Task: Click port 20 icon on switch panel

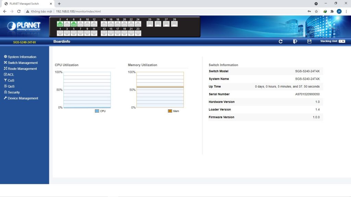Action: 124,24
